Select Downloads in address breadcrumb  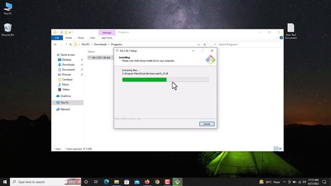(100, 44)
